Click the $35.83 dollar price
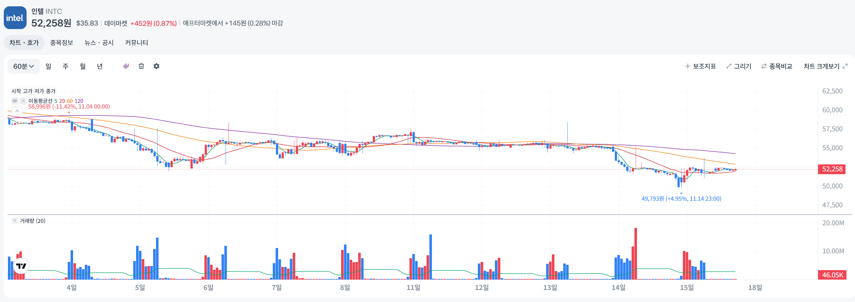Image resolution: width=855 pixels, height=302 pixels. click(x=87, y=23)
